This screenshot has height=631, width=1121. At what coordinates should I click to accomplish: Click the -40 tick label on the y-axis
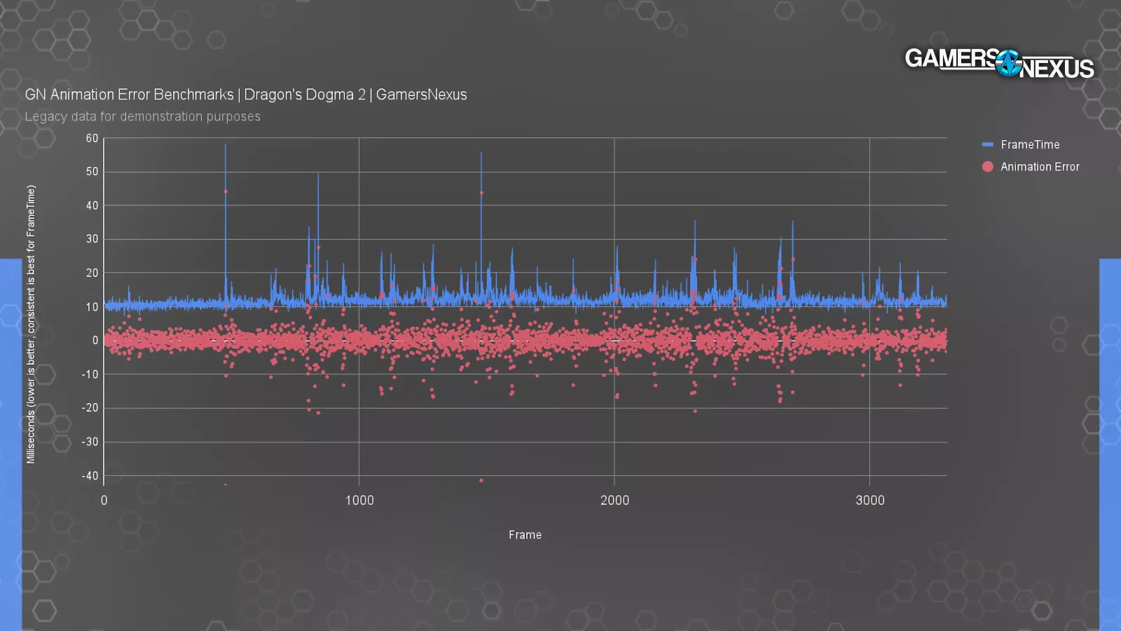90,475
